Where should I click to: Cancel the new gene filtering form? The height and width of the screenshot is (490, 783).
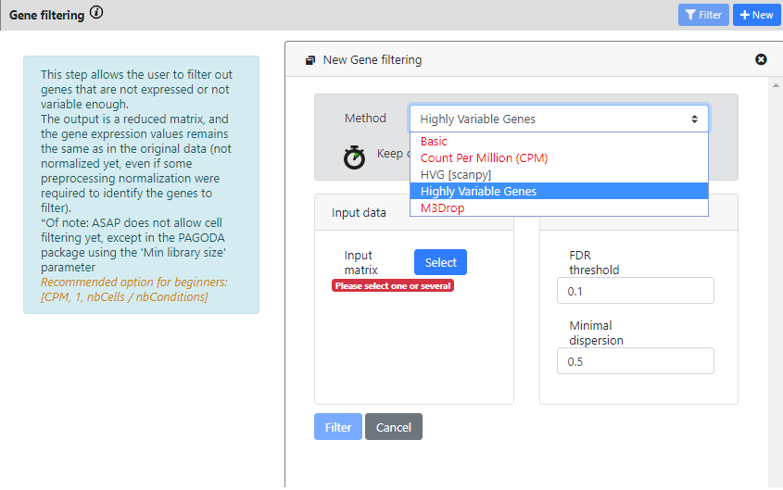pos(394,427)
